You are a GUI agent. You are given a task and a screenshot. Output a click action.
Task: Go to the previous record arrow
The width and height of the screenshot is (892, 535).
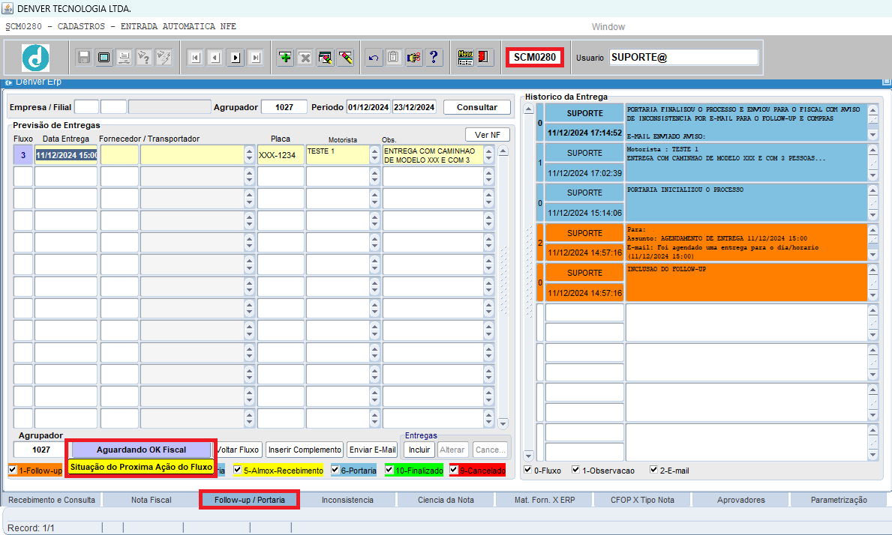click(215, 58)
